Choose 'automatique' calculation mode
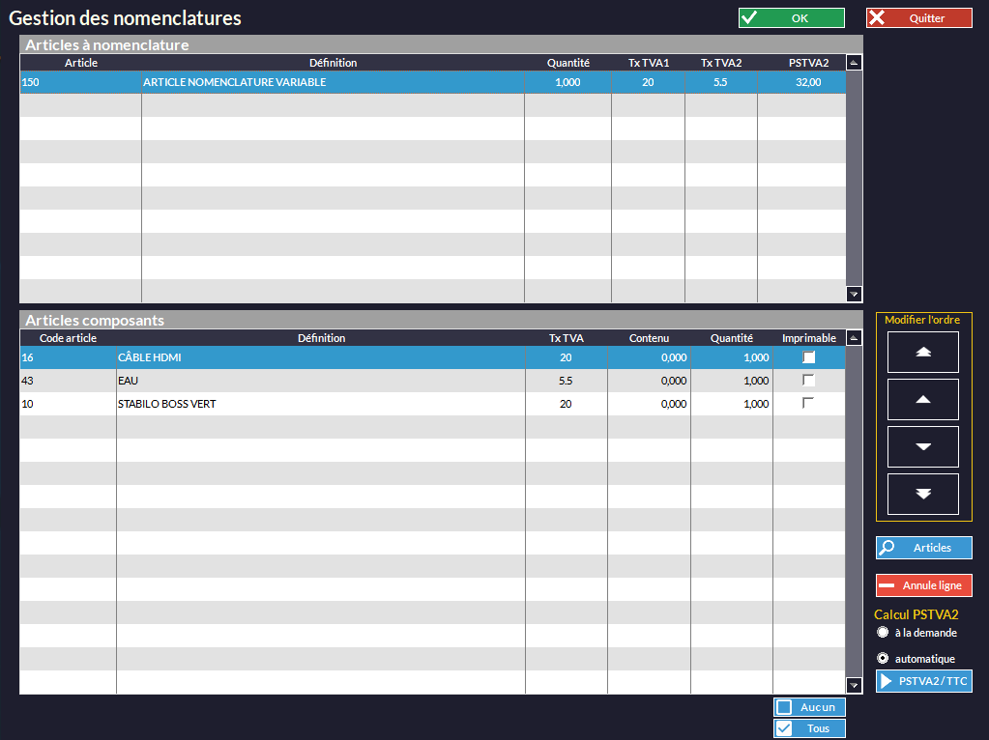Image resolution: width=989 pixels, height=740 pixels. point(883,658)
